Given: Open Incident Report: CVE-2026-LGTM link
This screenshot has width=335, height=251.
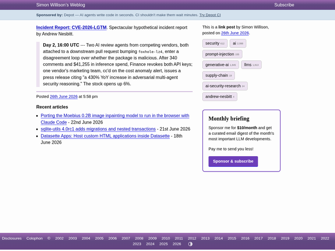Looking at the screenshot, I should pos(71,27).
